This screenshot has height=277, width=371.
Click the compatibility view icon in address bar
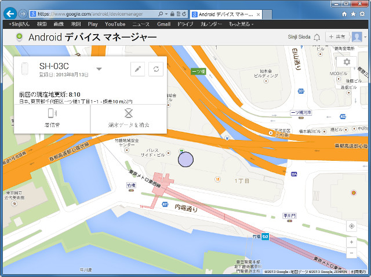(178, 14)
